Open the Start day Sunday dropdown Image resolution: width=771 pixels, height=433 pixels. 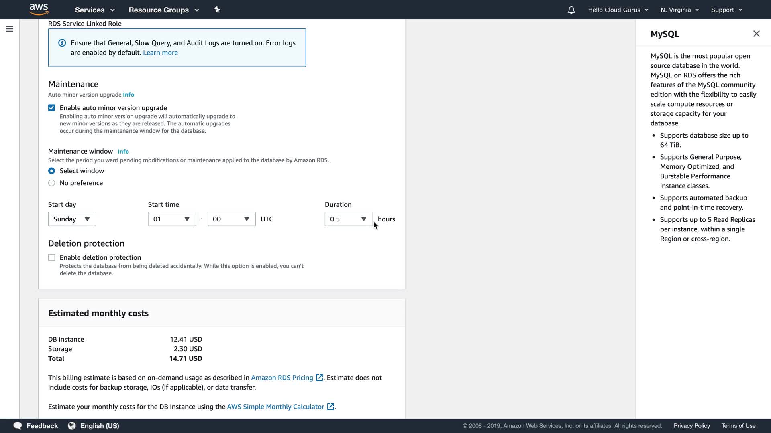[x=72, y=219]
